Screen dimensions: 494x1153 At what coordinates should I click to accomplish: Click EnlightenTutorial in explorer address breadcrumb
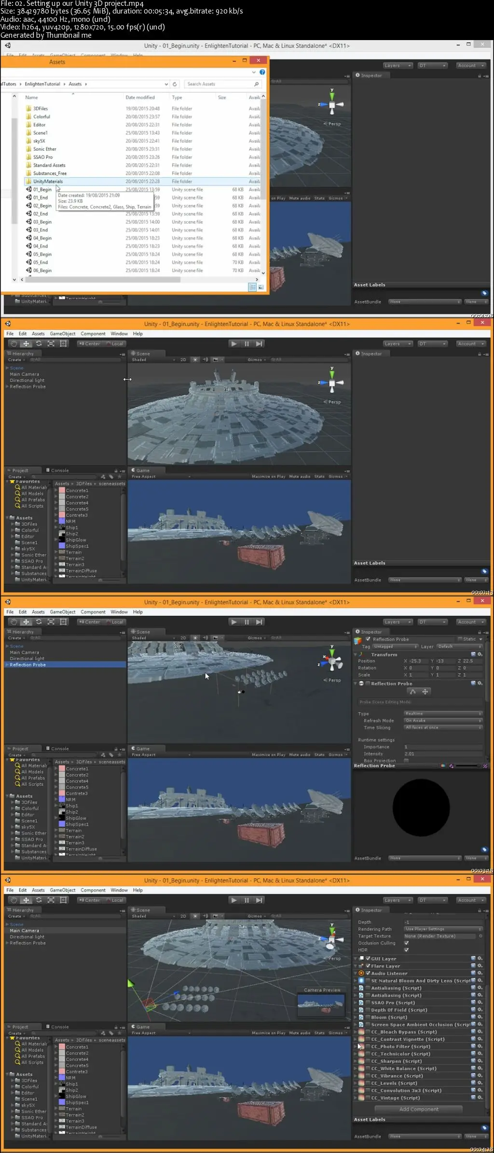tap(42, 84)
